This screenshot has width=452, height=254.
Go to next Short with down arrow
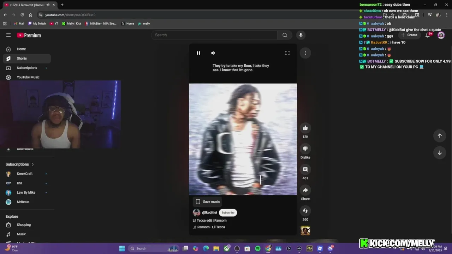point(440,153)
